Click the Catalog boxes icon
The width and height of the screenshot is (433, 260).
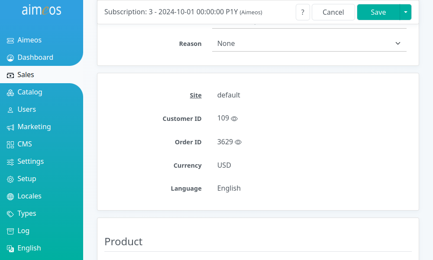coord(10,93)
